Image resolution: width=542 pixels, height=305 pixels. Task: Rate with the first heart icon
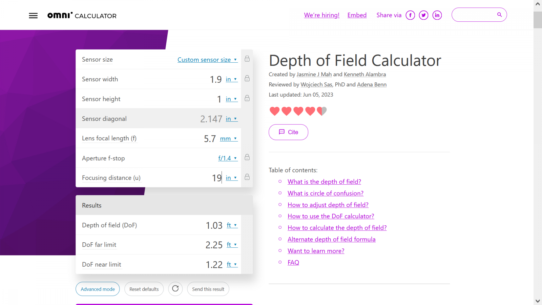click(x=274, y=111)
